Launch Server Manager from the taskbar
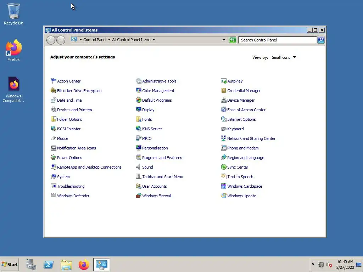The image size is (363, 272). [31, 264]
